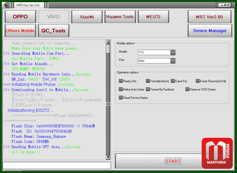Viewport: 237px width, 173px height.
Task: Expand the Model dropdown arrow
Action: [x=173, y=52]
